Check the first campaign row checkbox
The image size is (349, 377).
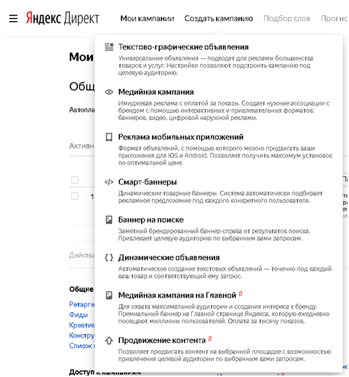pyautogui.click(x=75, y=196)
